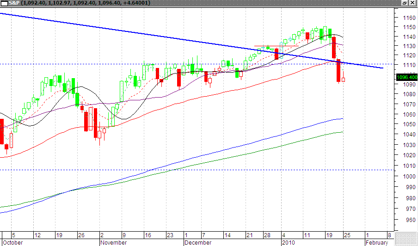The image size is (418, 246).
Task: Click the 16 date label in November
Action: pos(148,235)
